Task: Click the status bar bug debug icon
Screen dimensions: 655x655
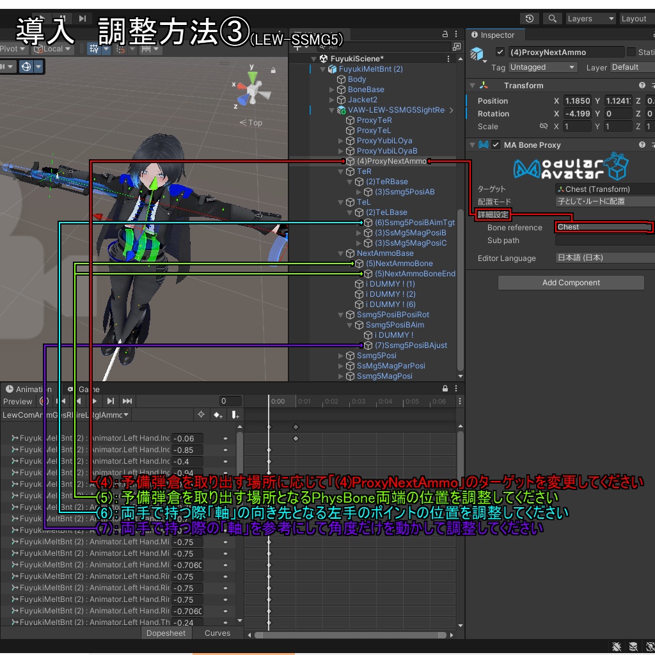Action: pos(616,647)
